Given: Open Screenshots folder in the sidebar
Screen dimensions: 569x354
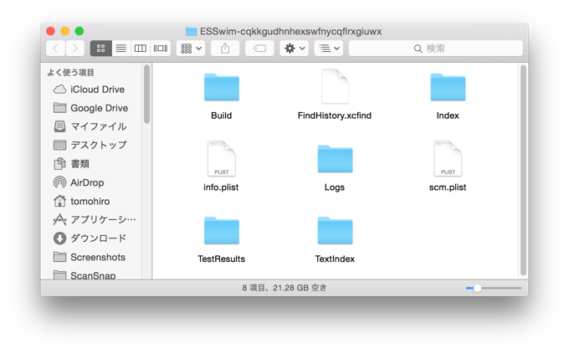Looking at the screenshot, I should [90, 257].
